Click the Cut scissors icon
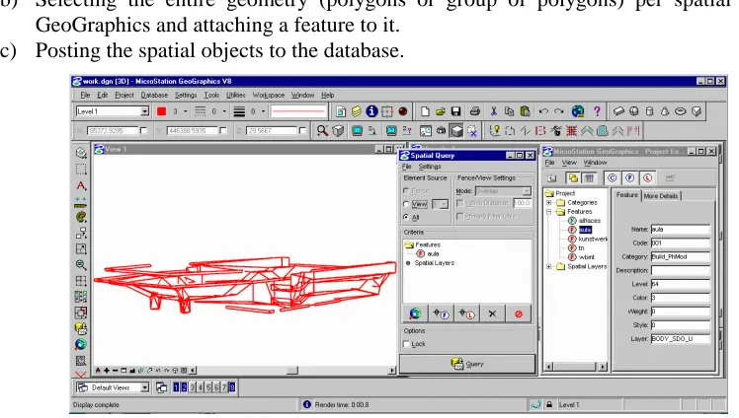Screen dimensions: 739x418 coord(493,111)
